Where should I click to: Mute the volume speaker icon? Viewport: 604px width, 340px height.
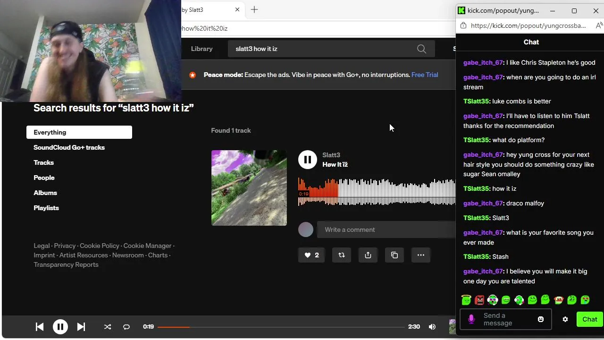pyautogui.click(x=432, y=327)
